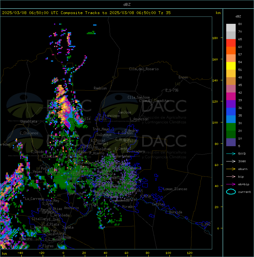Click the 'Lomas_Blancas' map label
254x257 pixels.
175,189
